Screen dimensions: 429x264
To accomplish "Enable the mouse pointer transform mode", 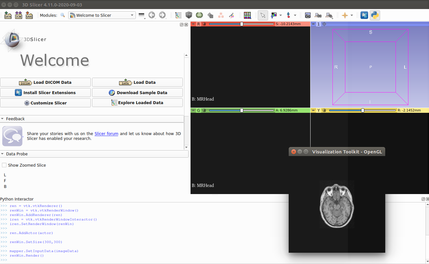I will [x=263, y=15].
